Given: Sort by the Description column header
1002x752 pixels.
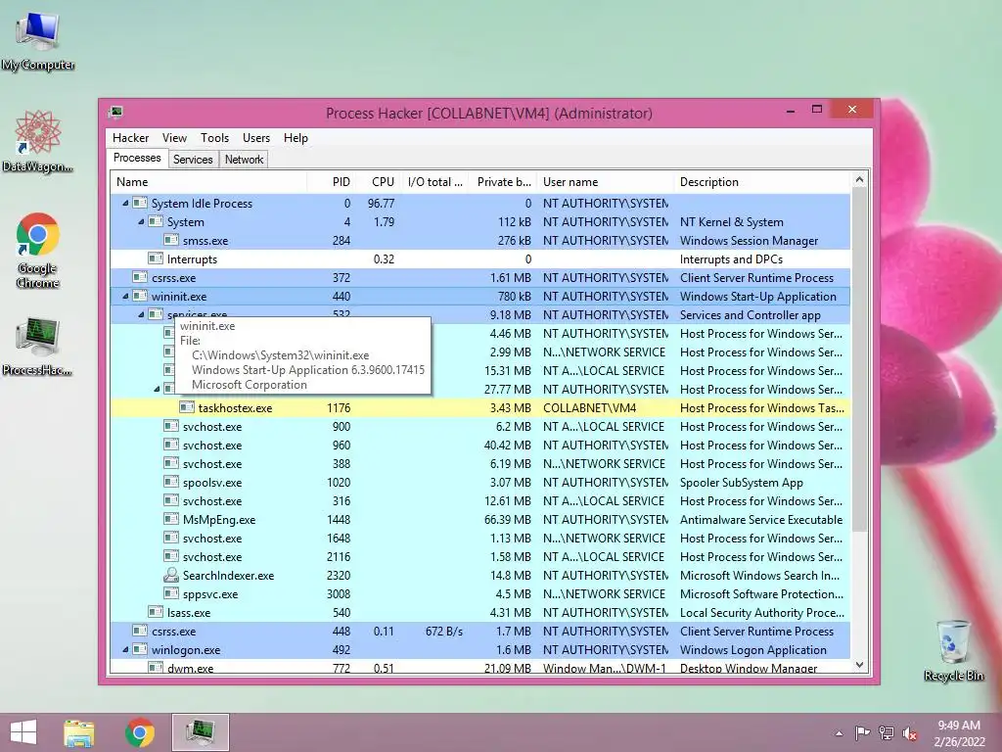Looking at the screenshot, I should point(762,181).
